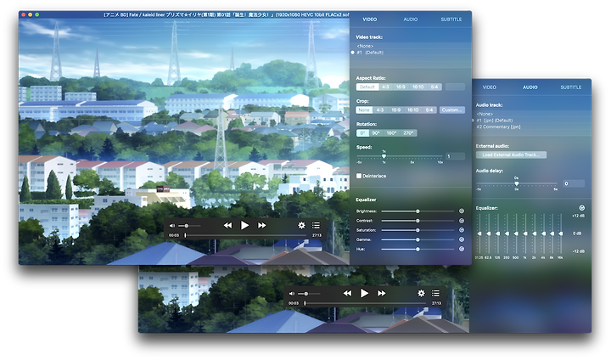Show playlist from front window controller
The height and width of the screenshot is (360, 611).
316,225
